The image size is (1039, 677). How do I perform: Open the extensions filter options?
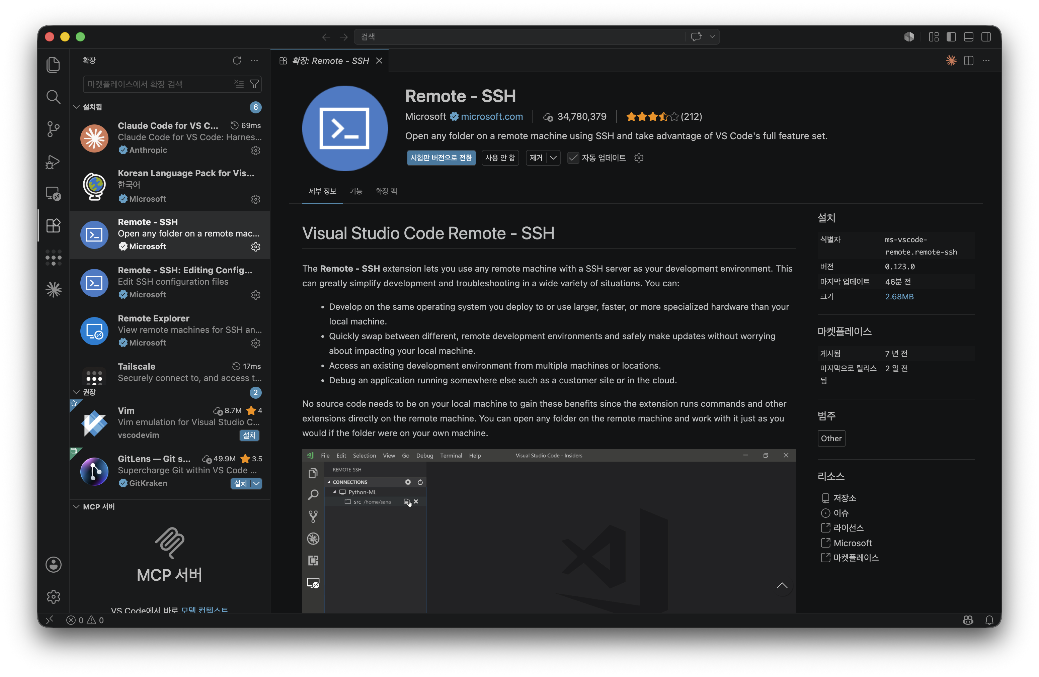(254, 84)
